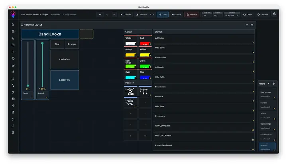The width and height of the screenshot is (287, 164).
Task: Click the undo arrow button
Action: click(100, 15)
